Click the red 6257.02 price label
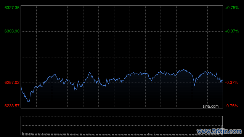The width and height of the screenshot is (244, 137). (x=12, y=83)
